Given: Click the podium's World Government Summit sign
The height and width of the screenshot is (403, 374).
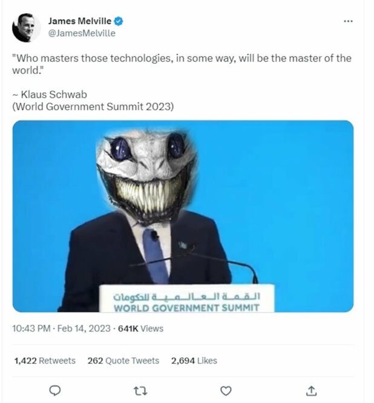Looking at the screenshot, I should [186, 302].
